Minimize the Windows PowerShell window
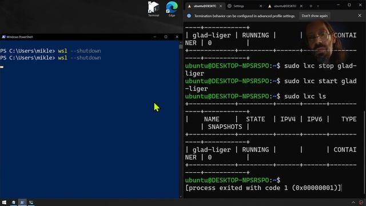 click(x=154, y=37)
